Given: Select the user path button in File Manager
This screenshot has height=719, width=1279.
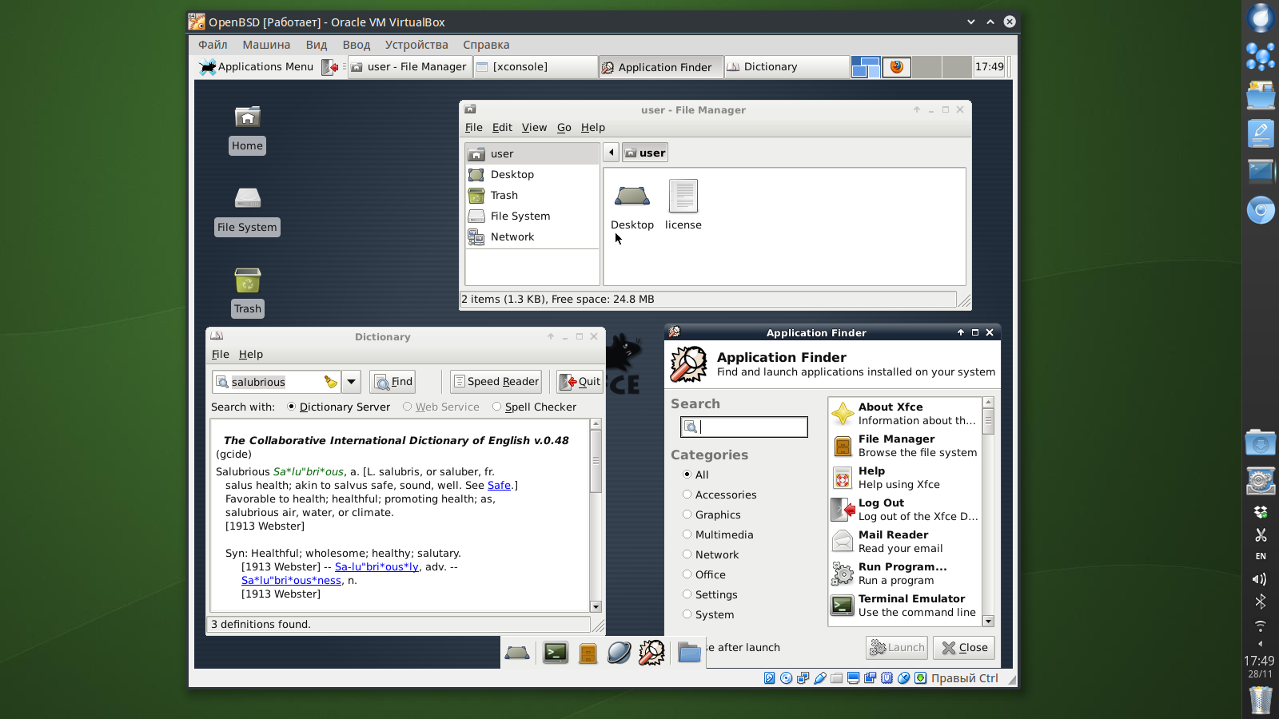Looking at the screenshot, I should point(645,153).
